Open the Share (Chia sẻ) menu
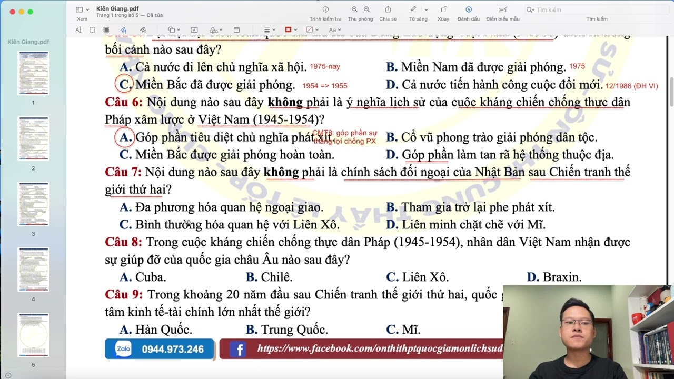This screenshot has width=674, height=379. pos(388,9)
